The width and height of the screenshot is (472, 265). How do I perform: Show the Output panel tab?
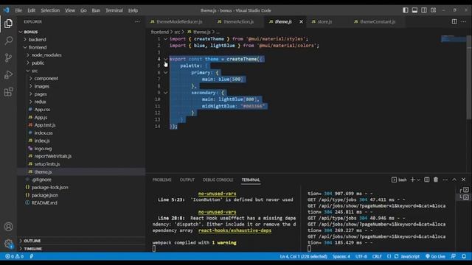click(187, 180)
